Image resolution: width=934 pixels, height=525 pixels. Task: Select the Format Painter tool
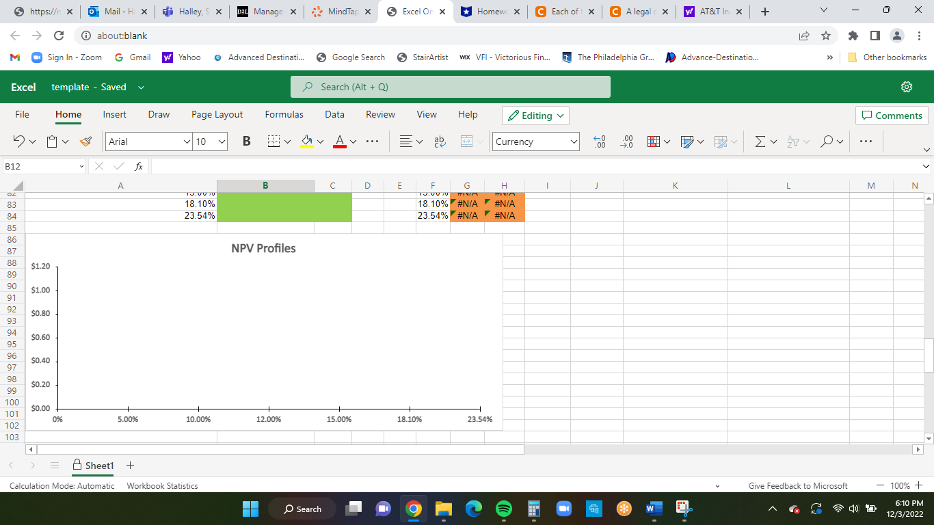(85, 141)
